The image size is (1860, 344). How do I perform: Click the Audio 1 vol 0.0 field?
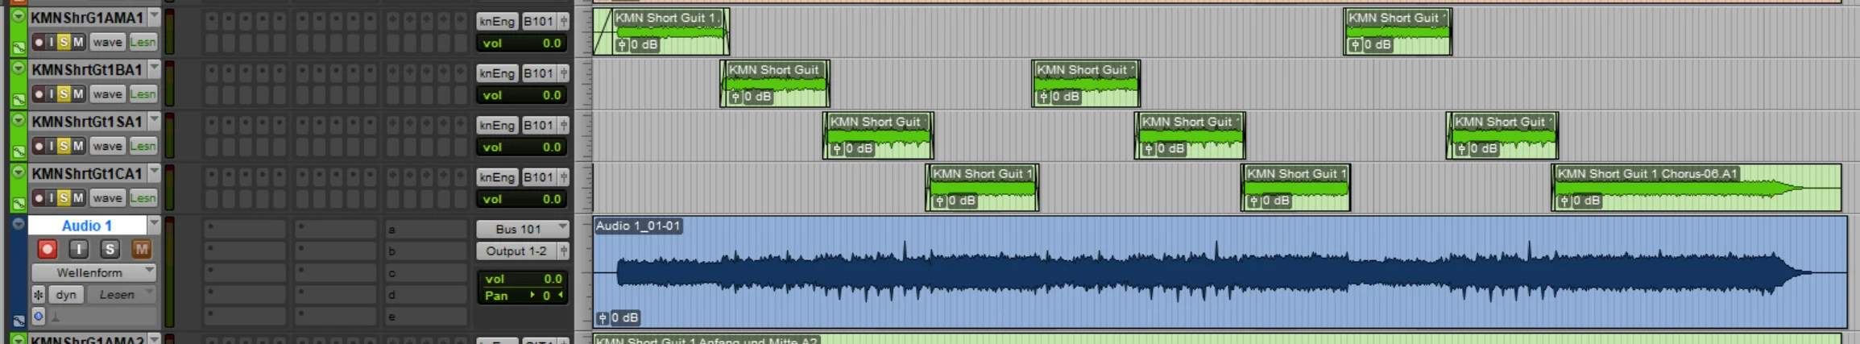pos(521,279)
